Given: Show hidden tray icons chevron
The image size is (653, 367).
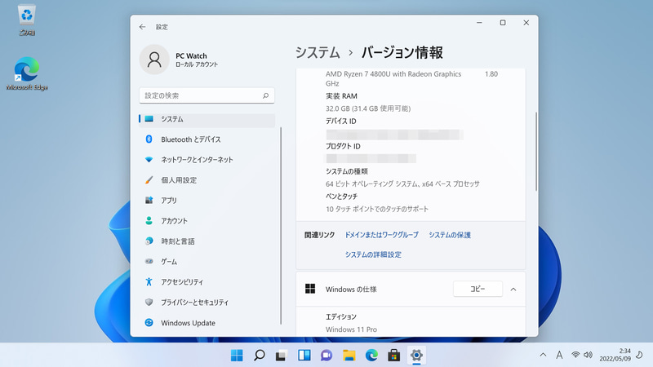Looking at the screenshot, I should coord(543,355).
